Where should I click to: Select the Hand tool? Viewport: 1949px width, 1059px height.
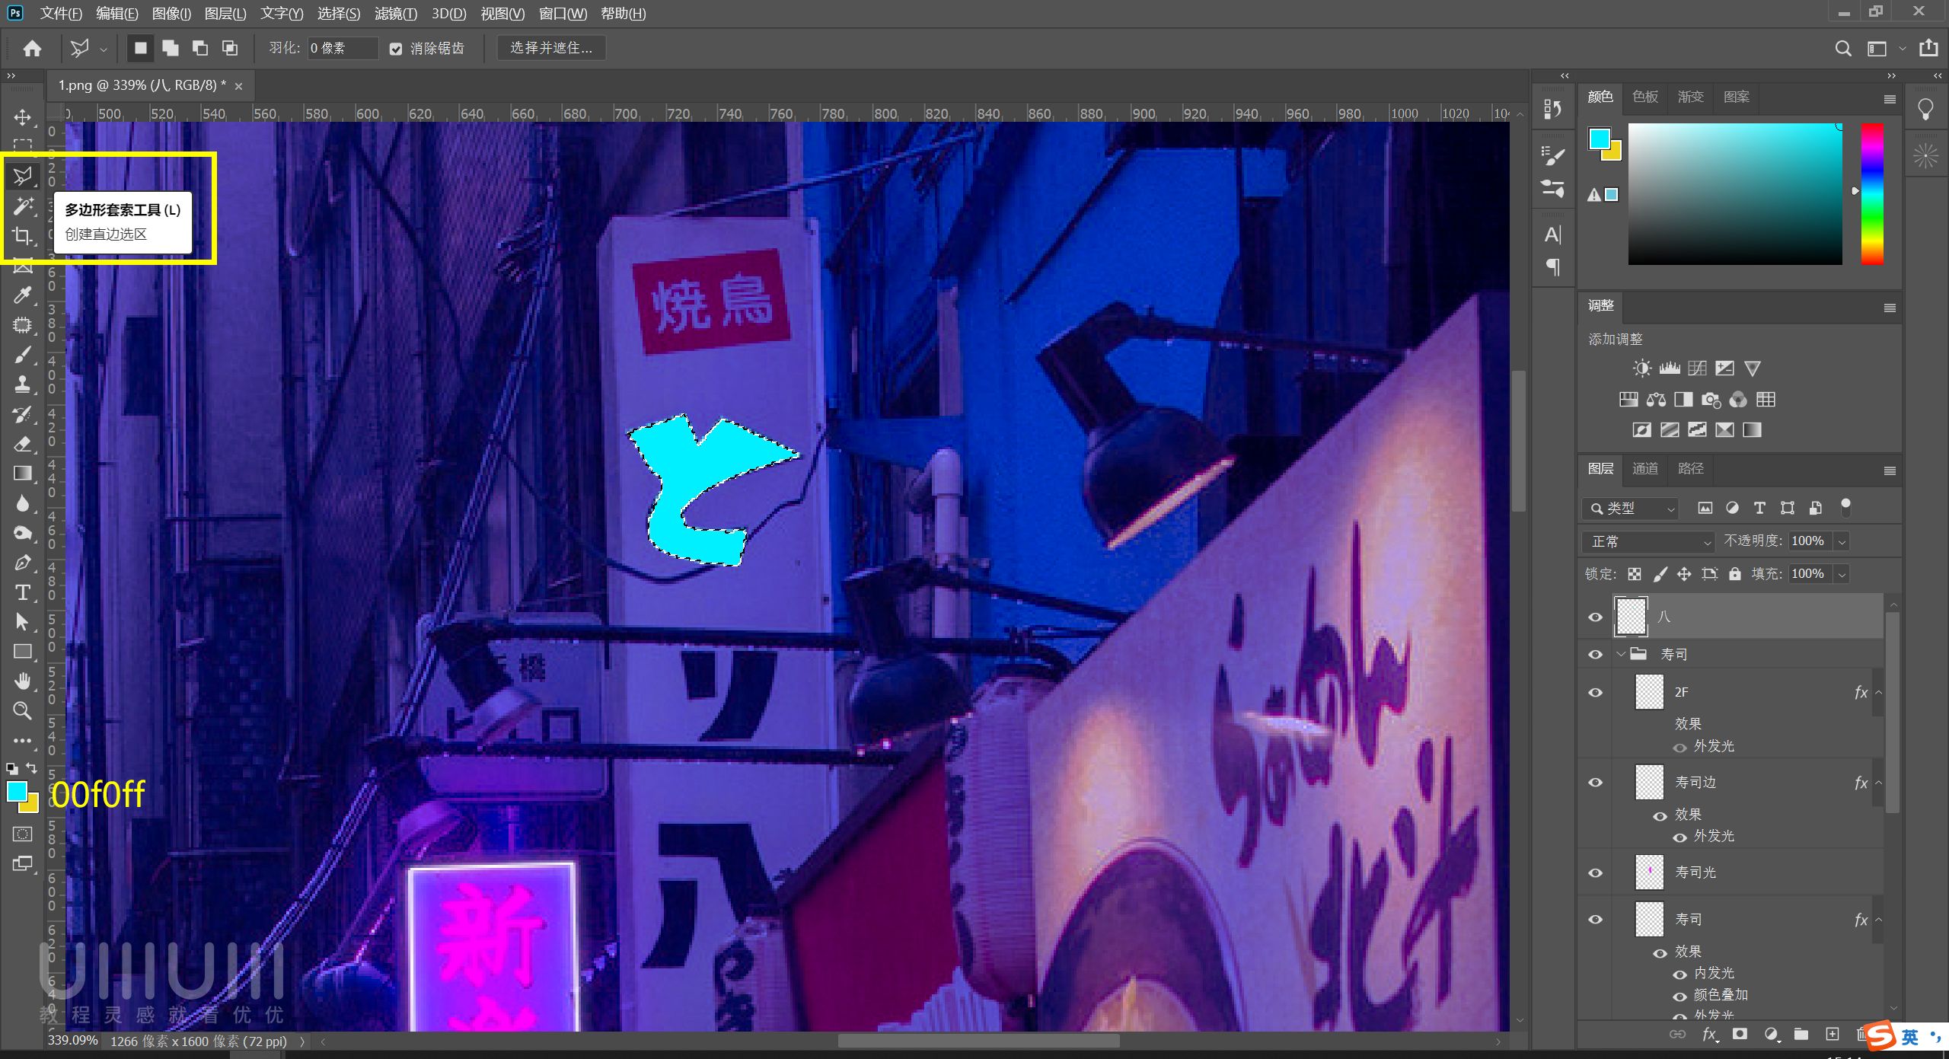(x=23, y=681)
